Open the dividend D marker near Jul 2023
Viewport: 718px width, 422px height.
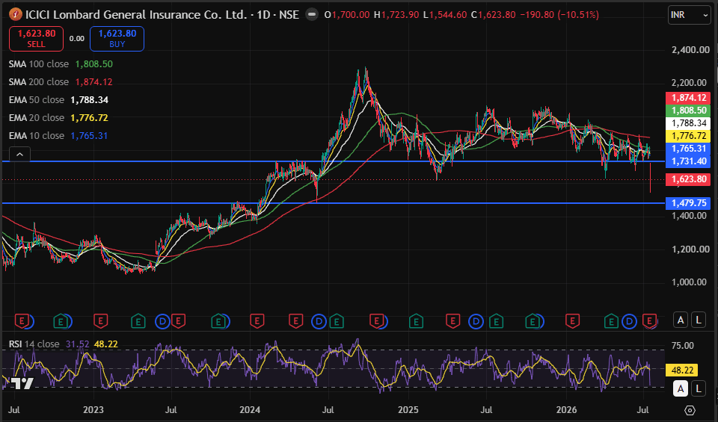pos(162,322)
